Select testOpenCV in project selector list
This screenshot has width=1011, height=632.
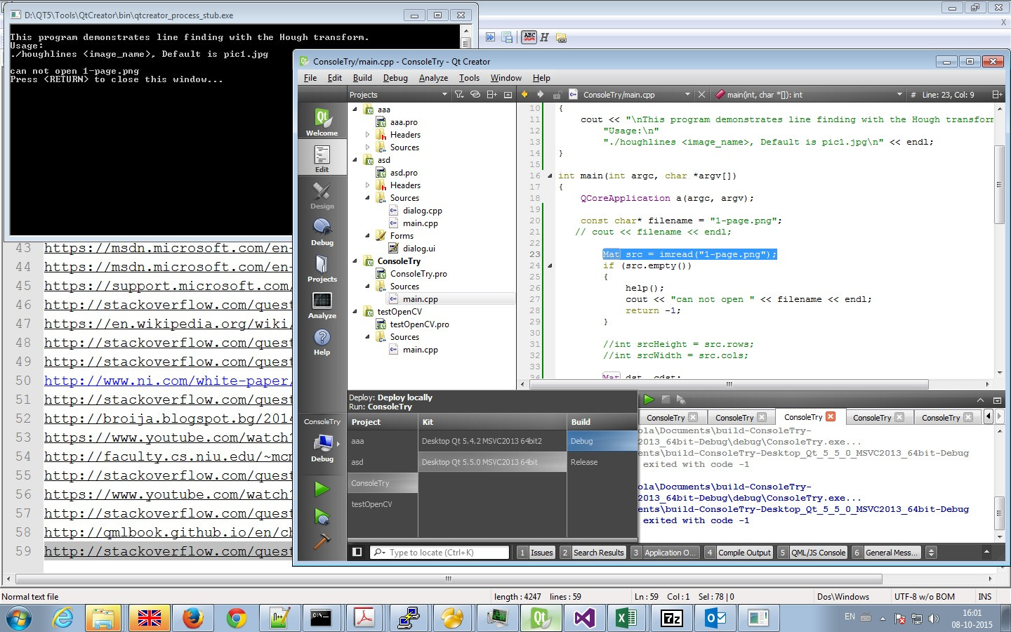(x=383, y=504)
